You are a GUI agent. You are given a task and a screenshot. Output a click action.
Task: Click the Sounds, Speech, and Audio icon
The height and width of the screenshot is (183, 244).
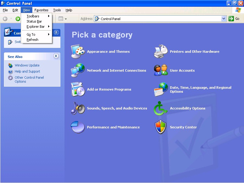tap(78, 108)
